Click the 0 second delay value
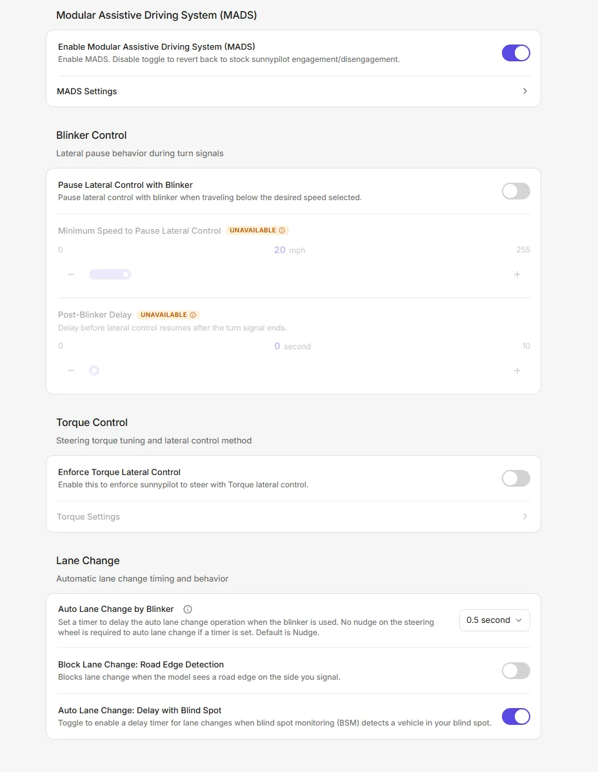598x772 pixels. (x=292, y=346)
